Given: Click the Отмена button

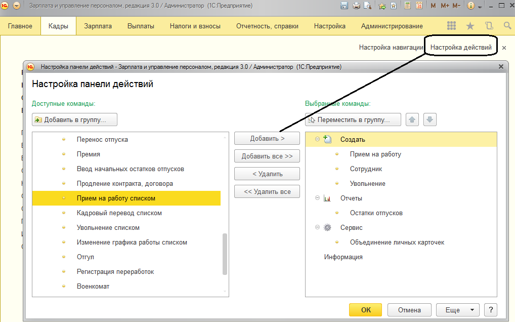Looking at the screenshot, I should coord(409,310).
